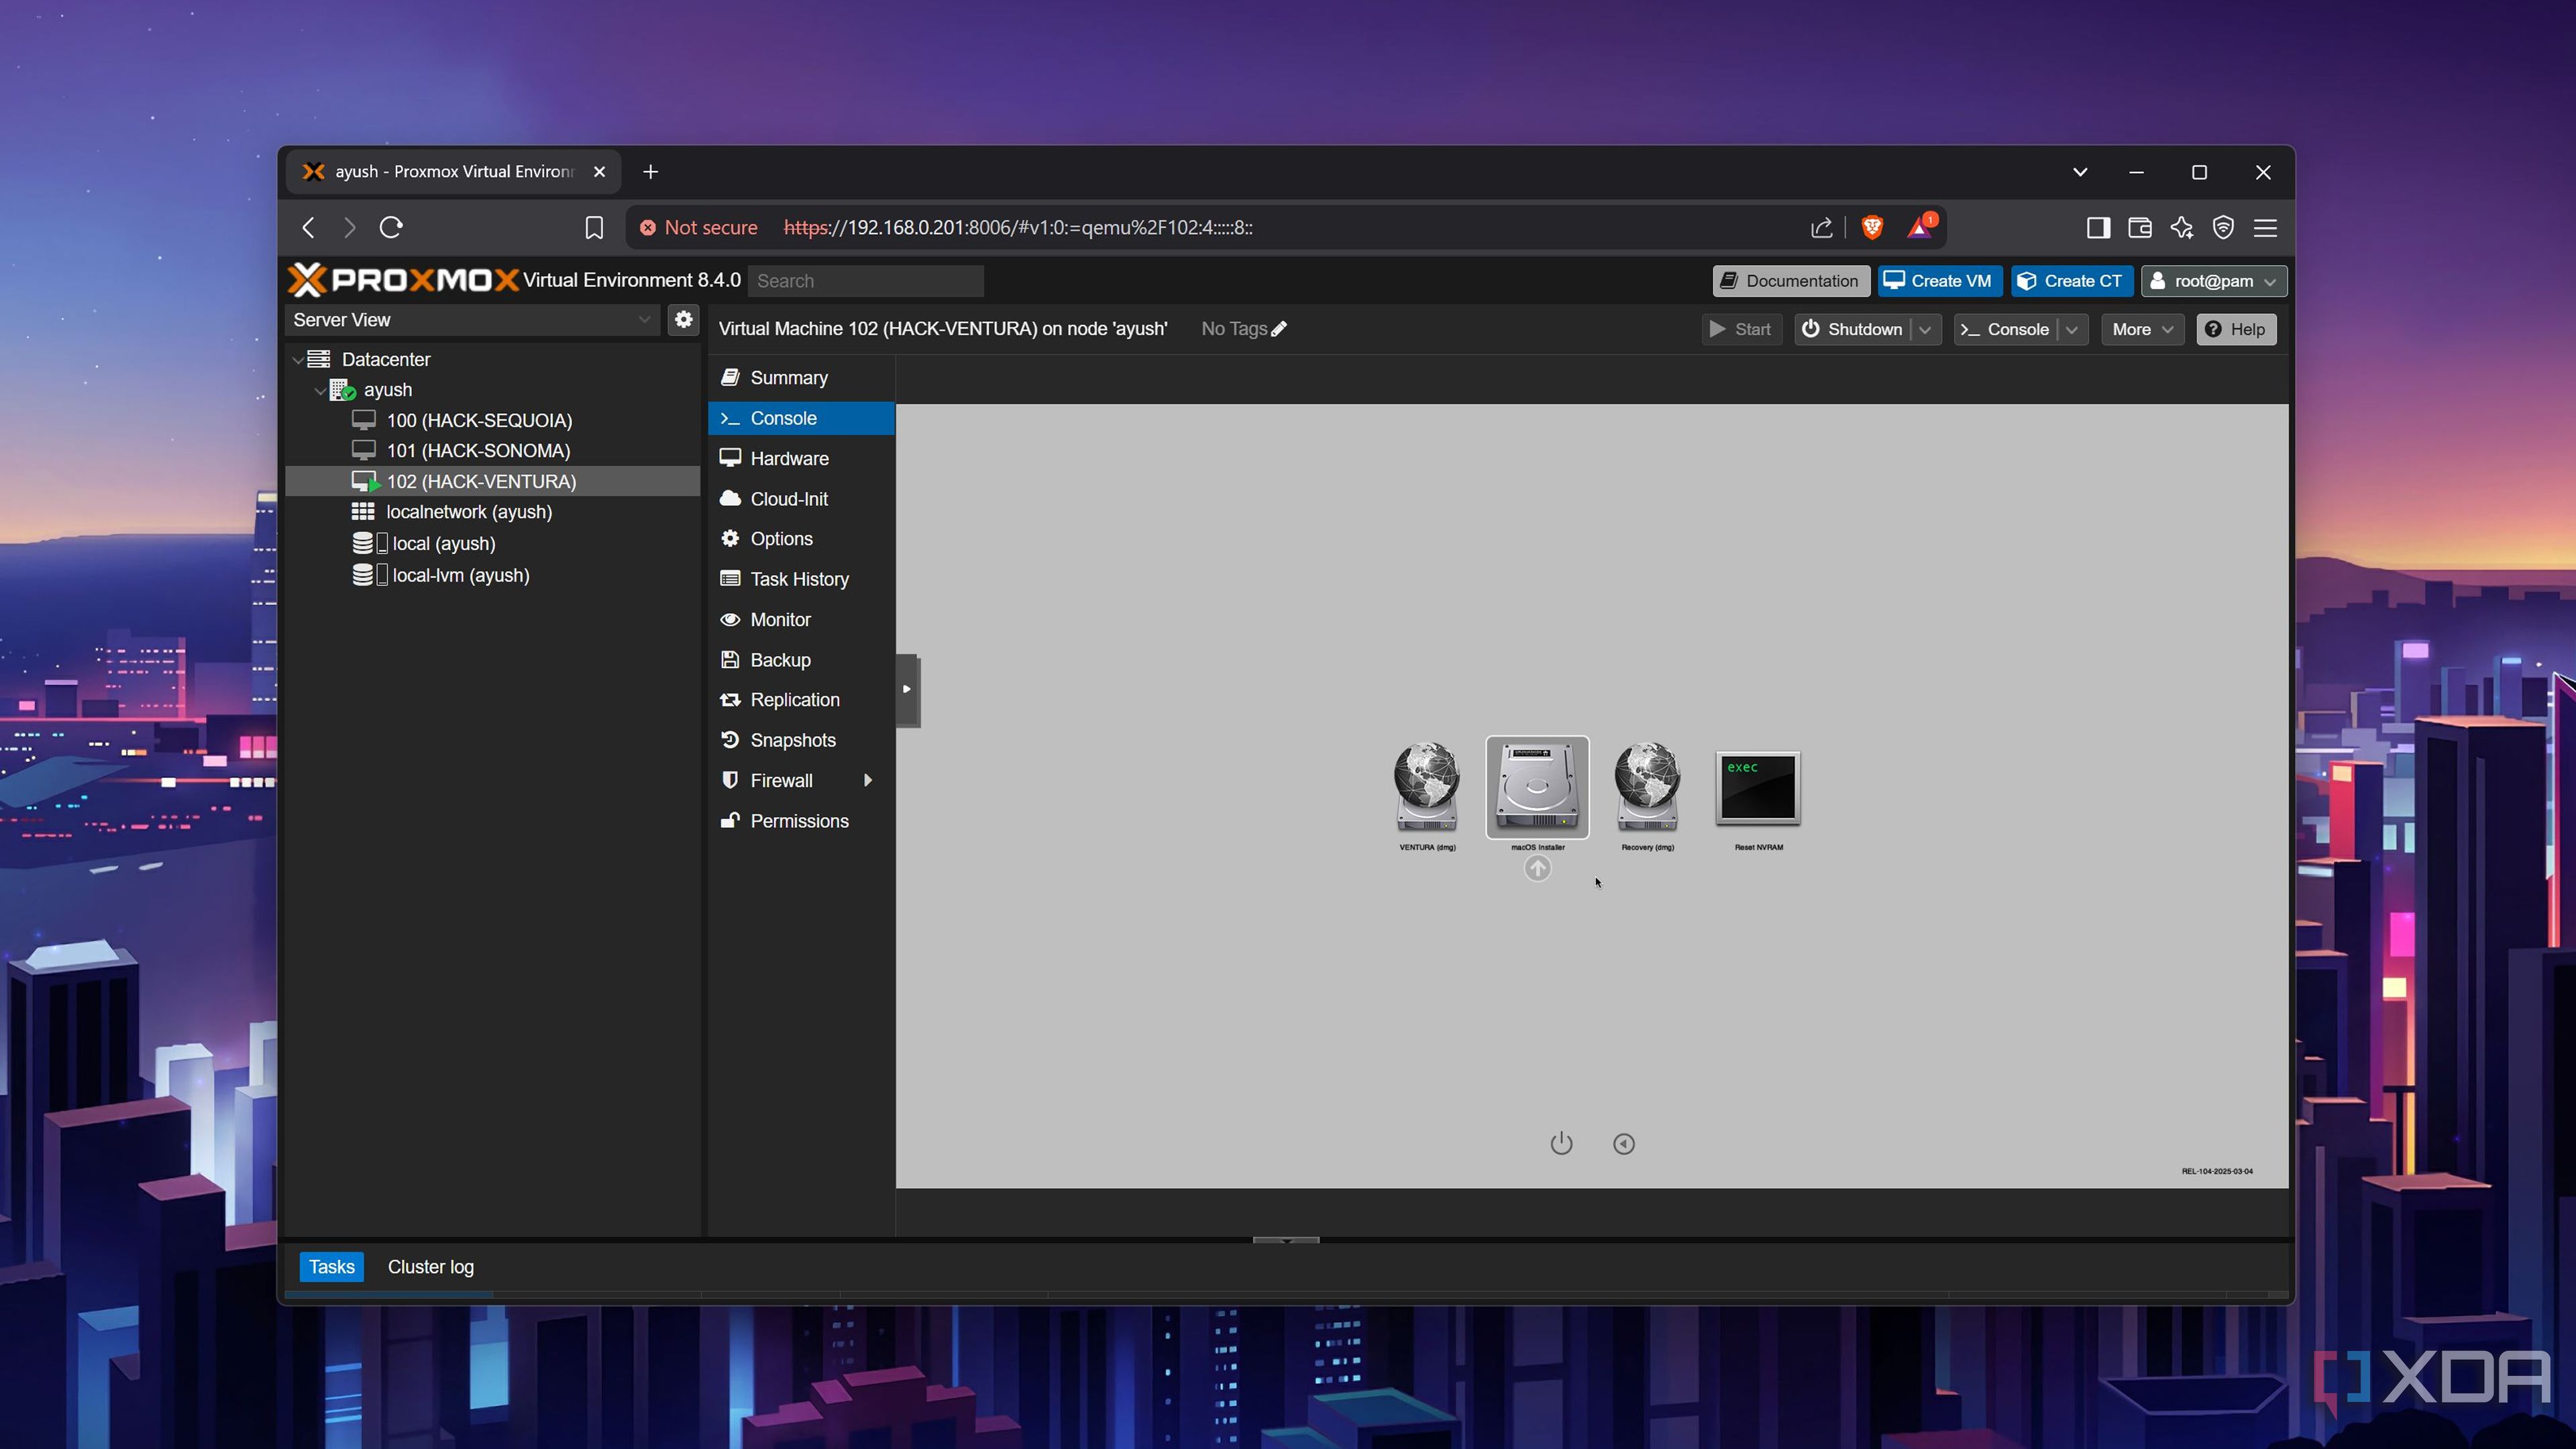Bookmark this page icon
The image size is (2576, 1449).
pos(594,228)
